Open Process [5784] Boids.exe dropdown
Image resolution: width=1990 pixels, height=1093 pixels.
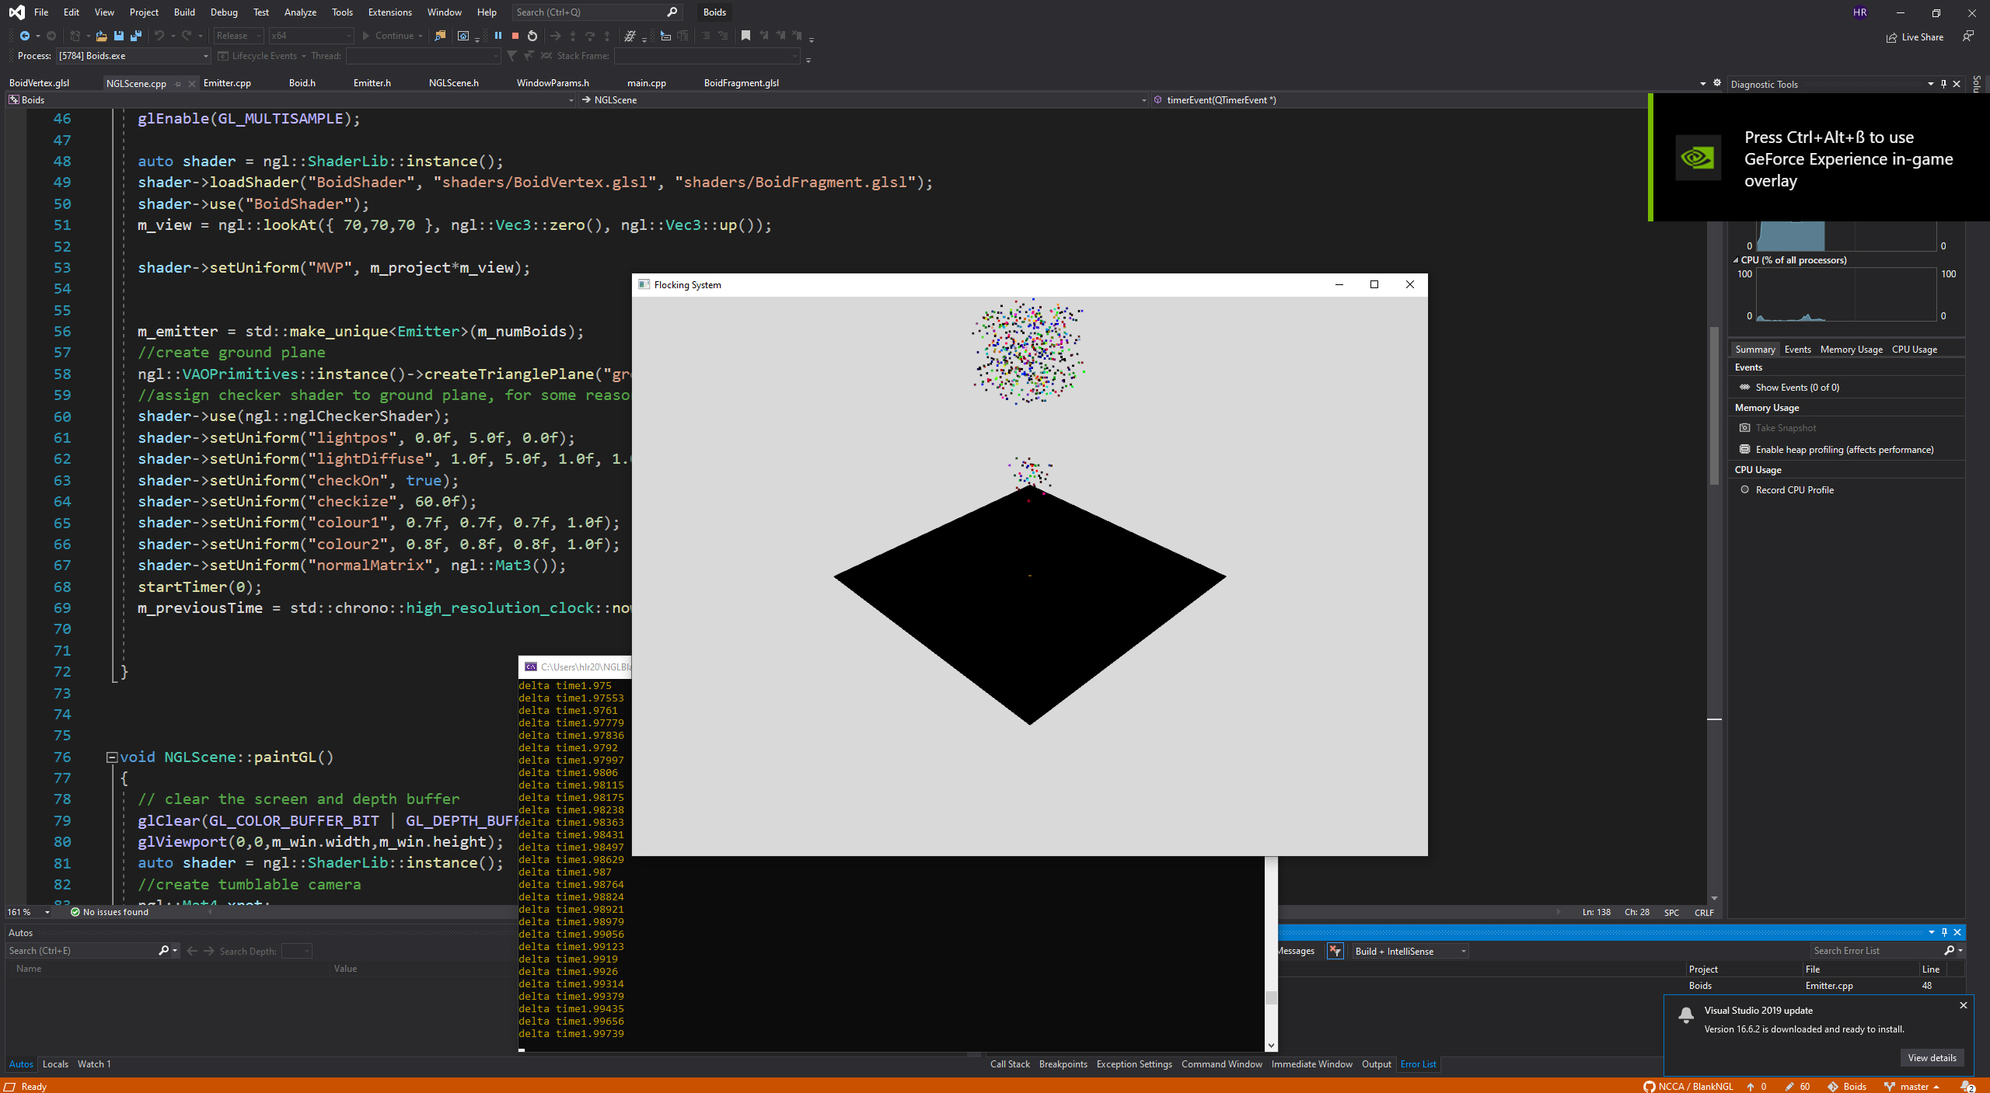pyautogui.click(x=134, y=56)
